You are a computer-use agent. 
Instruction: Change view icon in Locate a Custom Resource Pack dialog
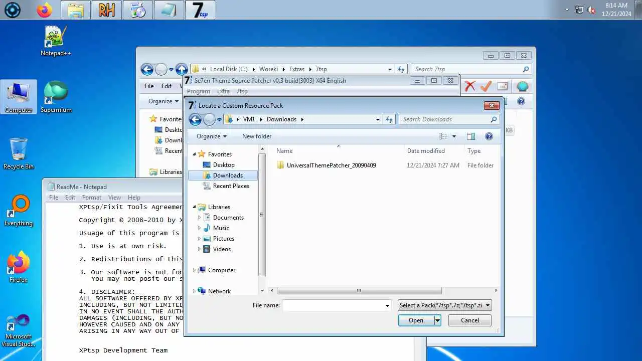click(443, 136)
